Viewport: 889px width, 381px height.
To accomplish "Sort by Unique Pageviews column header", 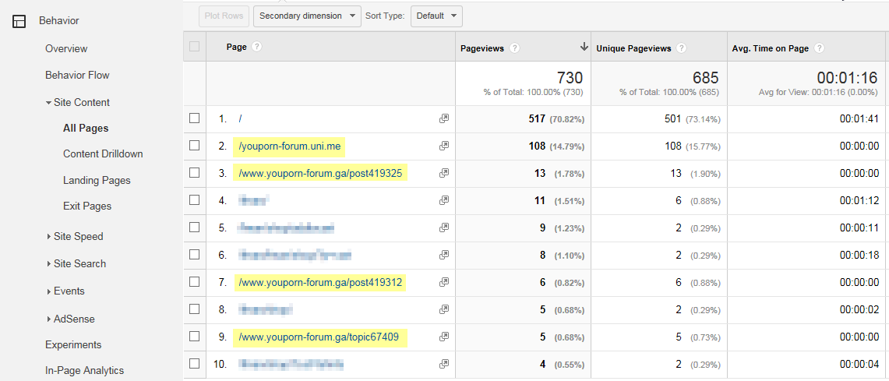I will [x=633, y=49].
